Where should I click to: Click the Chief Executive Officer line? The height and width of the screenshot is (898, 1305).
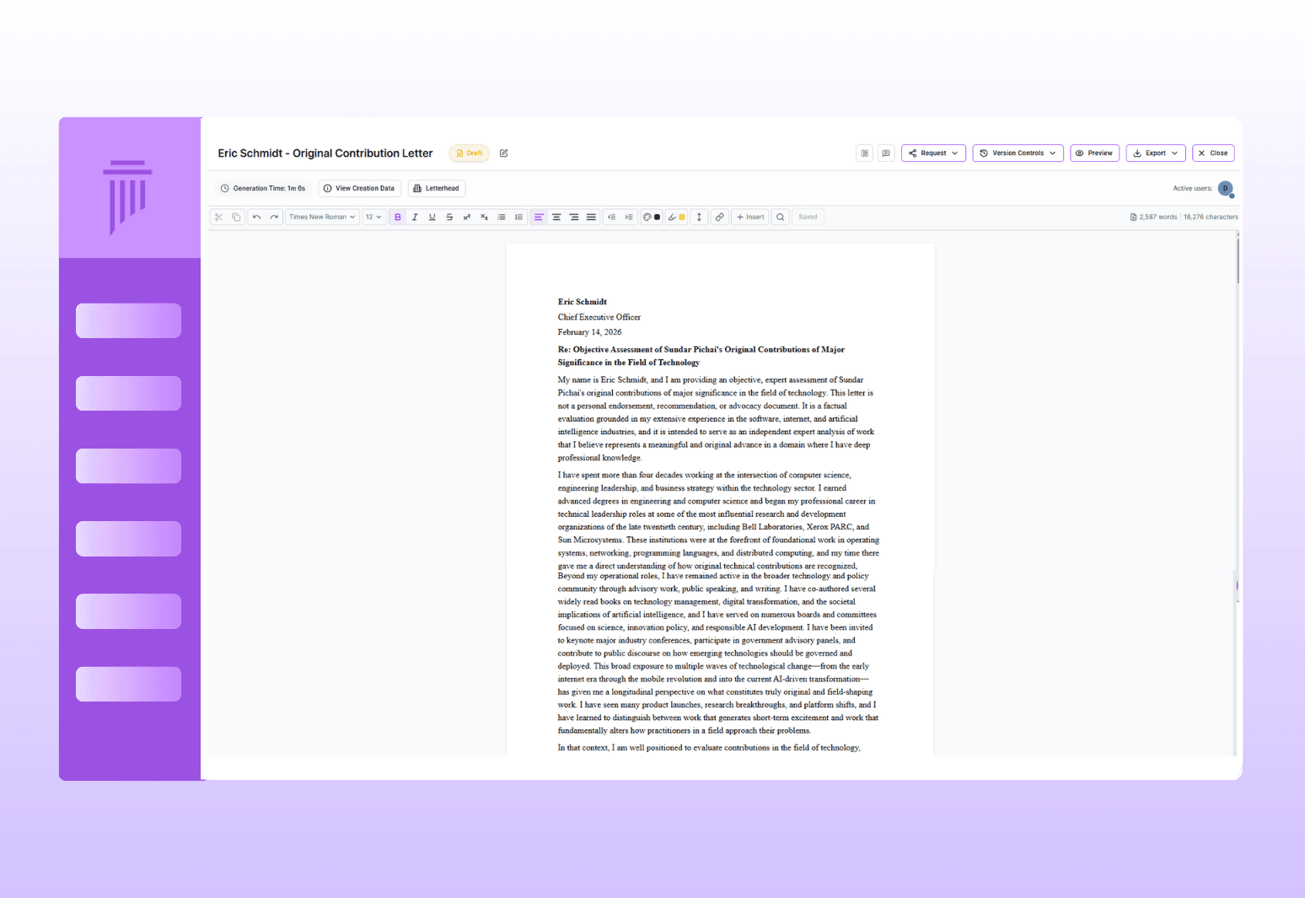[x=599, y=317]
